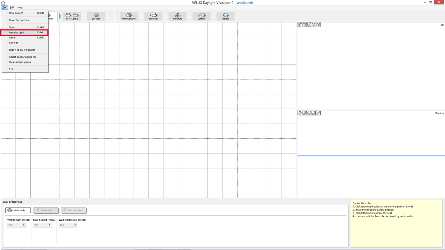Open the Render step
445x250 pixels.
226,16
